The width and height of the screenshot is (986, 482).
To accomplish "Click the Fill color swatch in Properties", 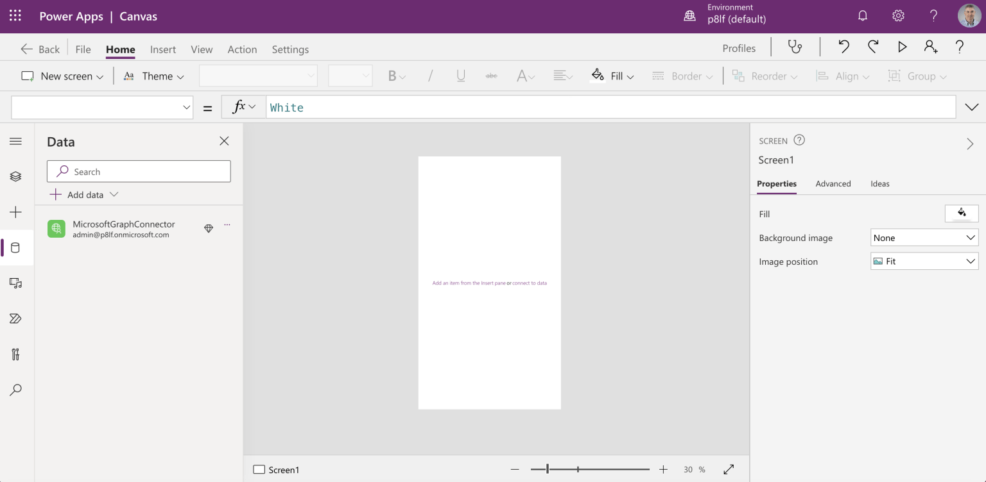I will point(961,213).
